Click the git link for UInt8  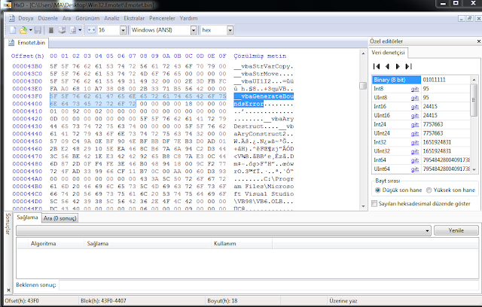[x=415, y=98]
